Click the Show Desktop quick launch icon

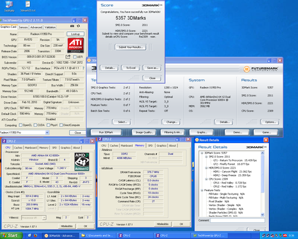coord(30,235)
